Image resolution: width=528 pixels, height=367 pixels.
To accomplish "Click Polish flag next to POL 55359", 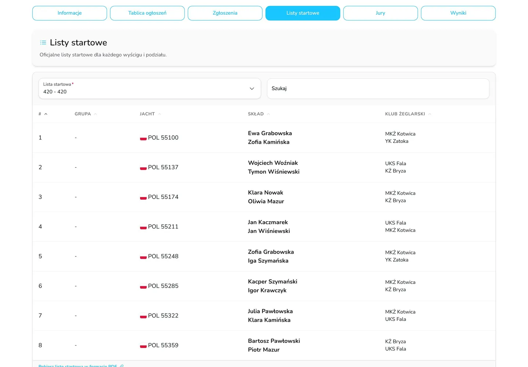I will (143, 346).
